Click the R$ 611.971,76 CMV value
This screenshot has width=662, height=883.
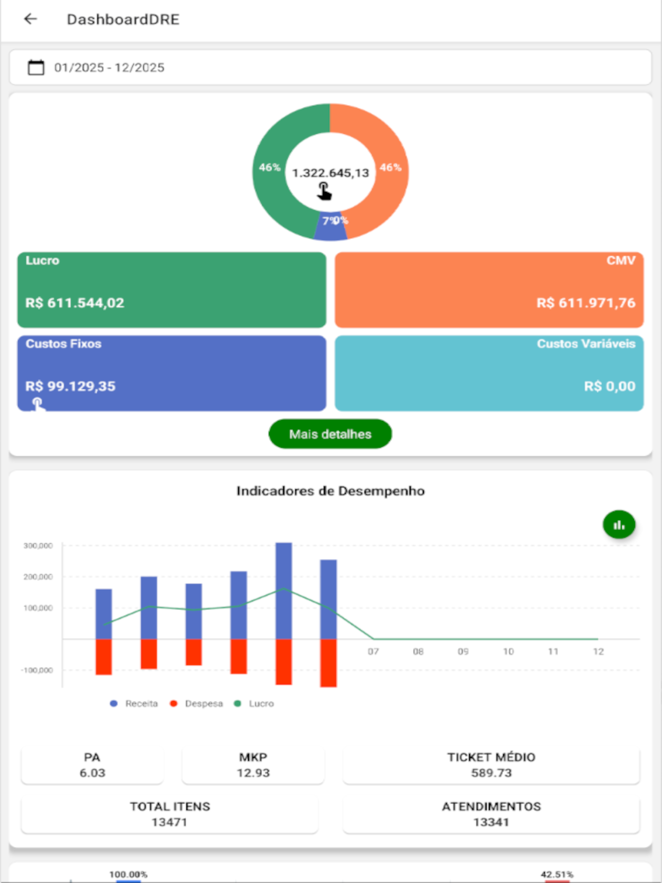pos(586,303)
